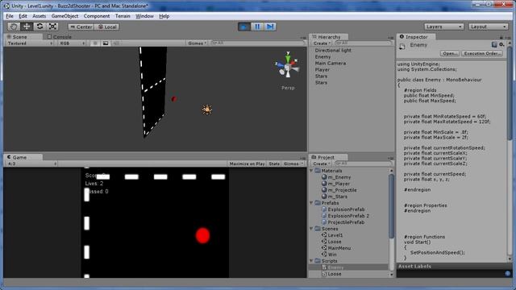Screen dimensions: 516x290
Task: Select Enemy in Hierarchy
Action: coord(322,57)
